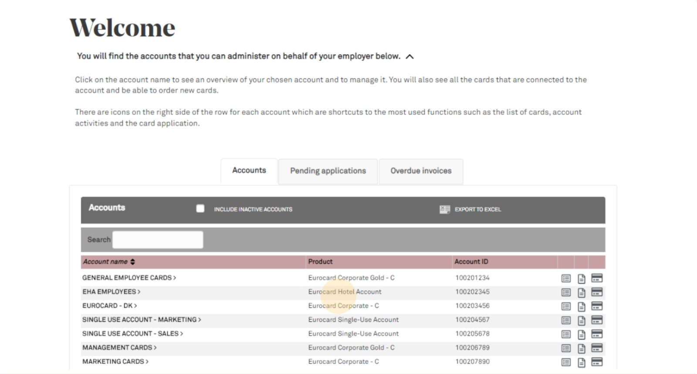Click the EXPORT TO EXCEL text link
The width and height of the screenshot is (697, 374).
click(478, 209)
